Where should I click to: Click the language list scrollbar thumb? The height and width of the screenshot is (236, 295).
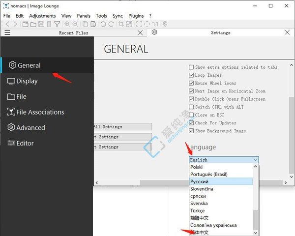pos(256,220)
